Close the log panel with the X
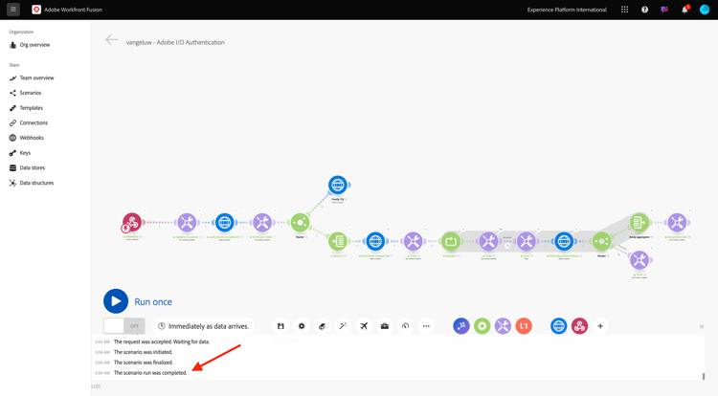The width and height of the screenshot is (718, 396). tap(702, 326)
